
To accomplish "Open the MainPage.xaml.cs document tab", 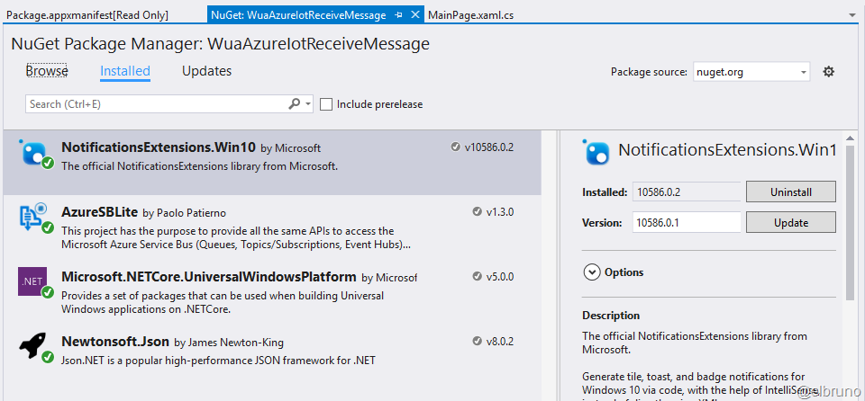I will (469, 15).
